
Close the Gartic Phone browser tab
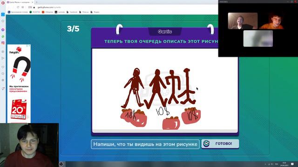(x=32, y=2)
